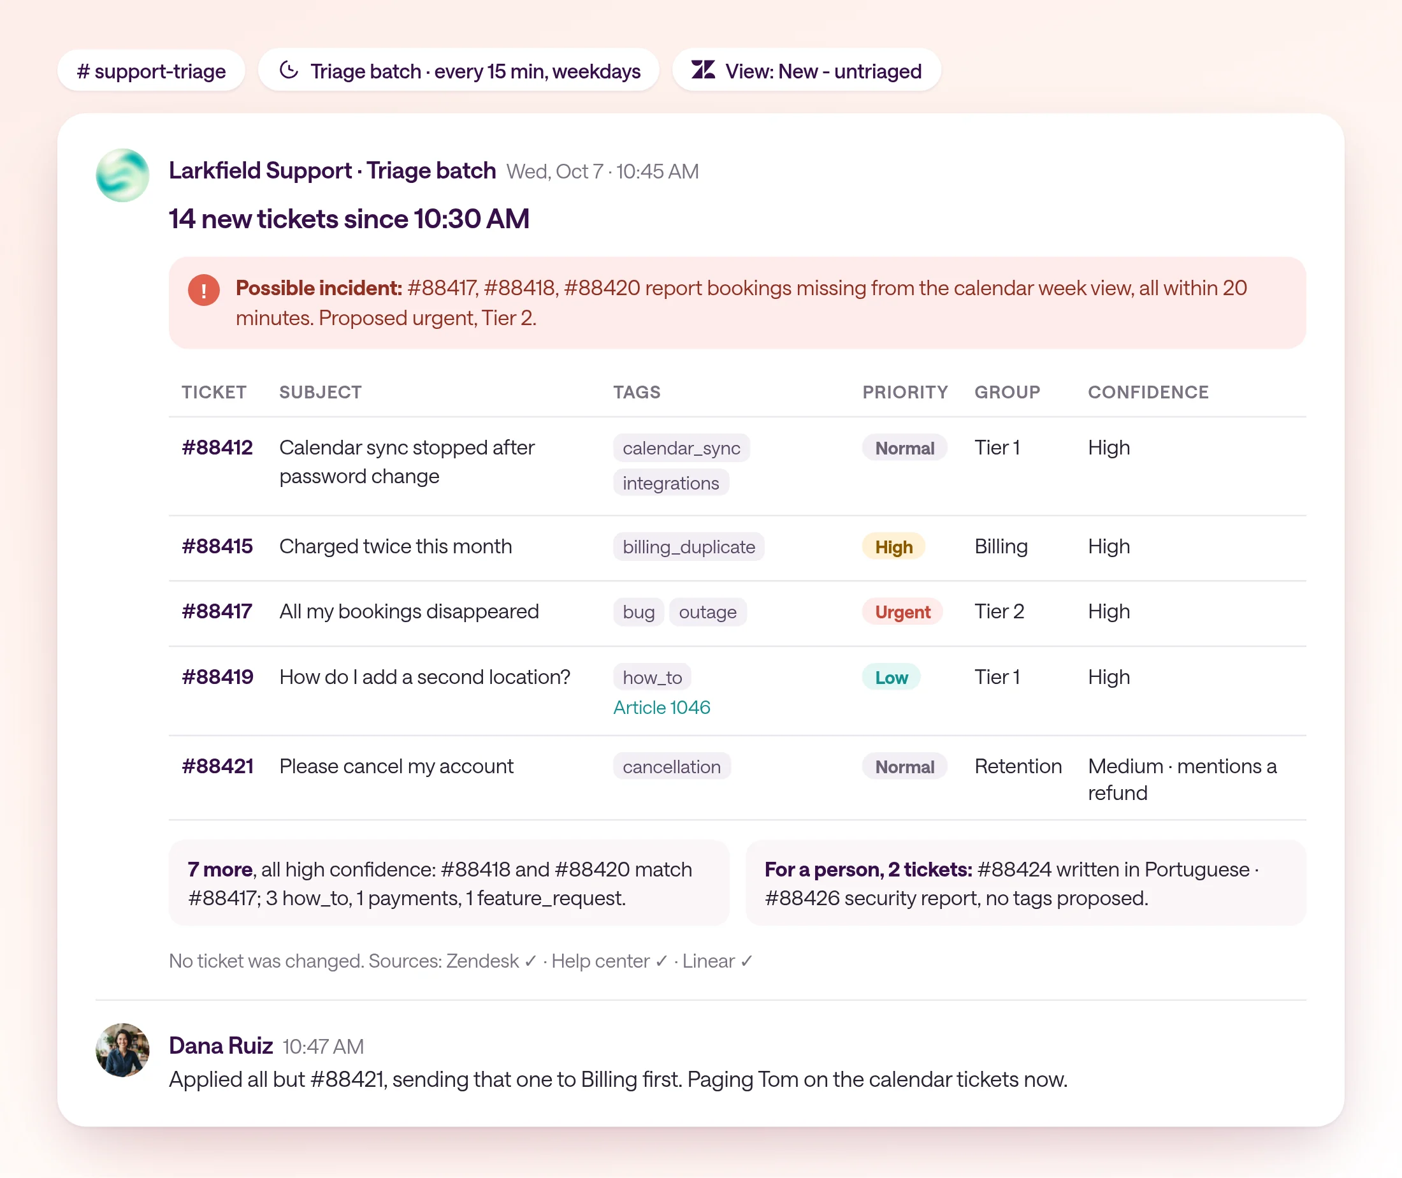Click the Retention group cell
Image resolution: width=1402 pixels, height=1178 pixels.
pos(1018,766)
